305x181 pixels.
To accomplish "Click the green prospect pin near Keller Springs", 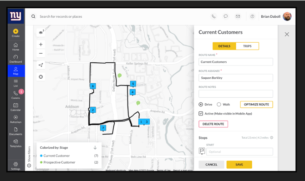I will (120, 75).
